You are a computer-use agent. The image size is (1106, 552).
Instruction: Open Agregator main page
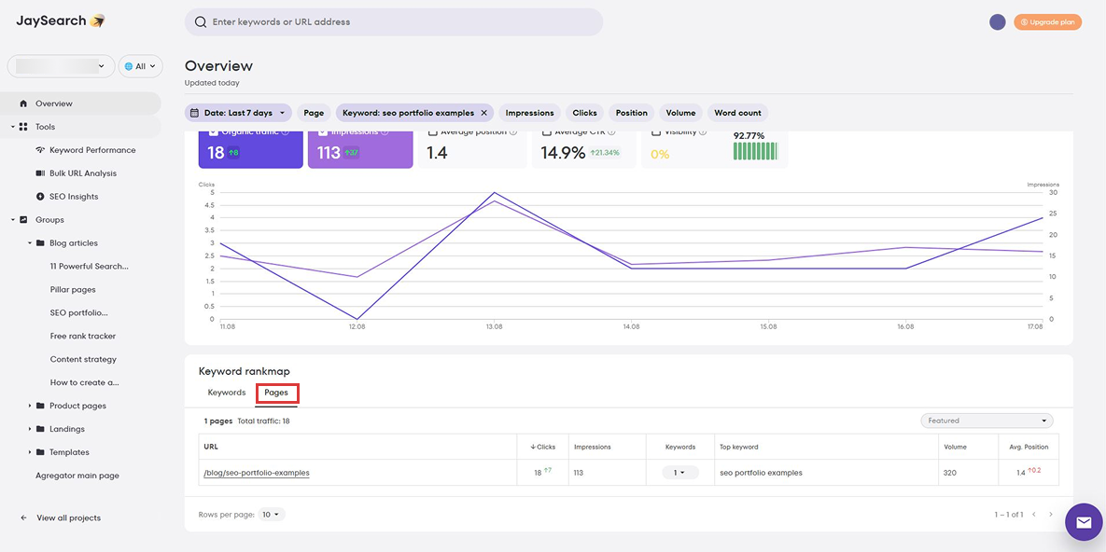click(x=77, y=476)
